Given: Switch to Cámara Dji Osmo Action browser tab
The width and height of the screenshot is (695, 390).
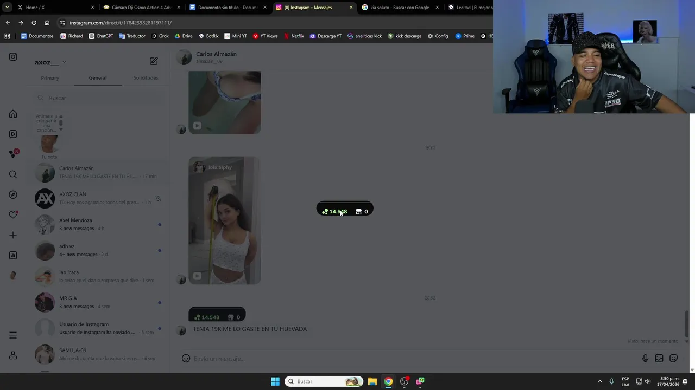Looking at the screenshot, I should tap(141, 8).
